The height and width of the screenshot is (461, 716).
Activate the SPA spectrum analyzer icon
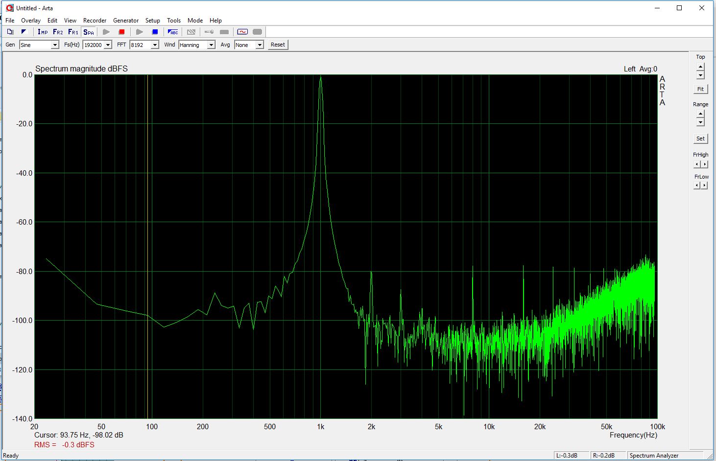click(89, 32)
